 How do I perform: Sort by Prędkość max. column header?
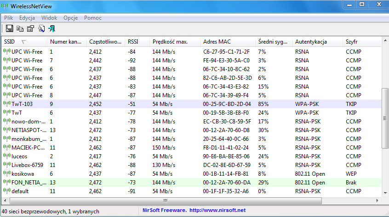point(175,42)
